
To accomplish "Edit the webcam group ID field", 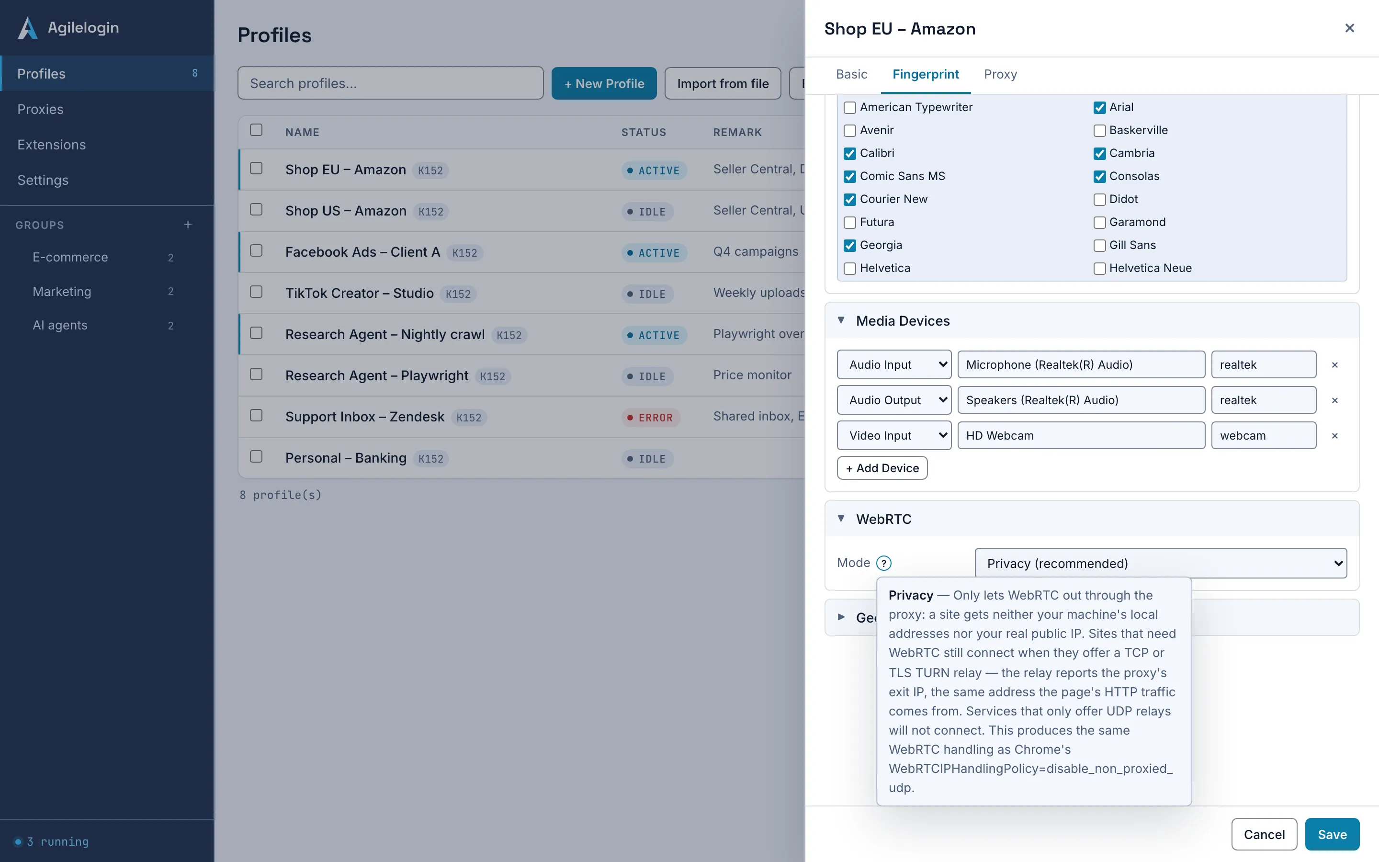I will click(1263, 435).
